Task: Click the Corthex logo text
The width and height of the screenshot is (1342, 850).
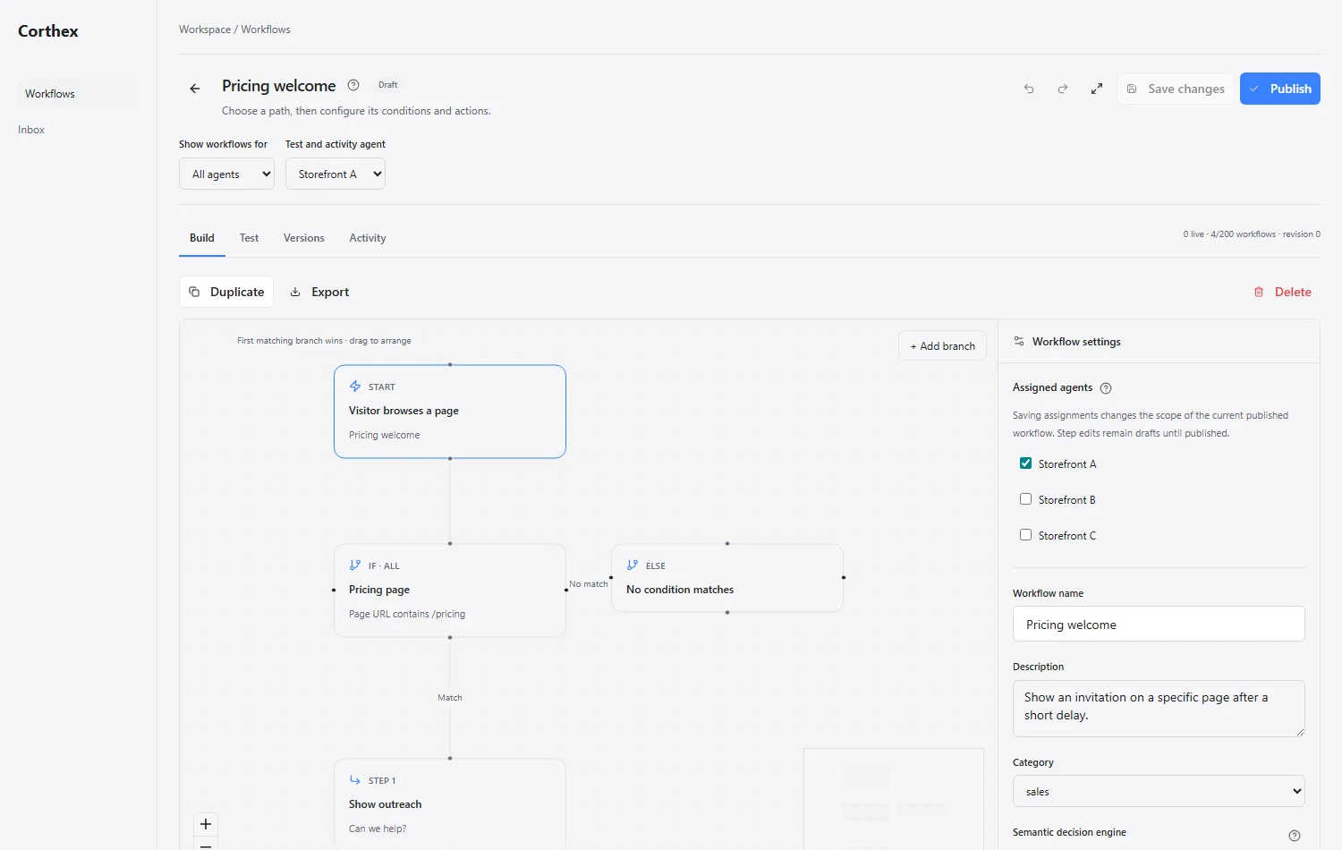Action: coord(48,31)
